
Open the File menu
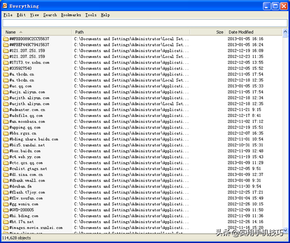tap(7, 15)
